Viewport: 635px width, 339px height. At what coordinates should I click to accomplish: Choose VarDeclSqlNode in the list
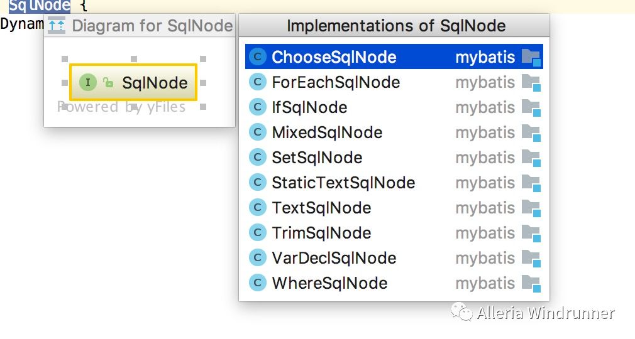pyautogui.click(x=334, y=258)
